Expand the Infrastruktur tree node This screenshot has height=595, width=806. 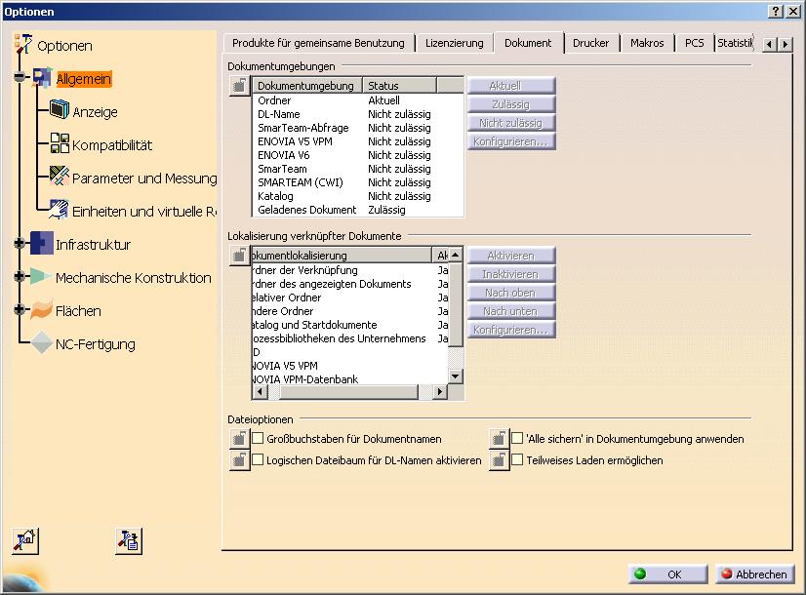click(20, 243)
